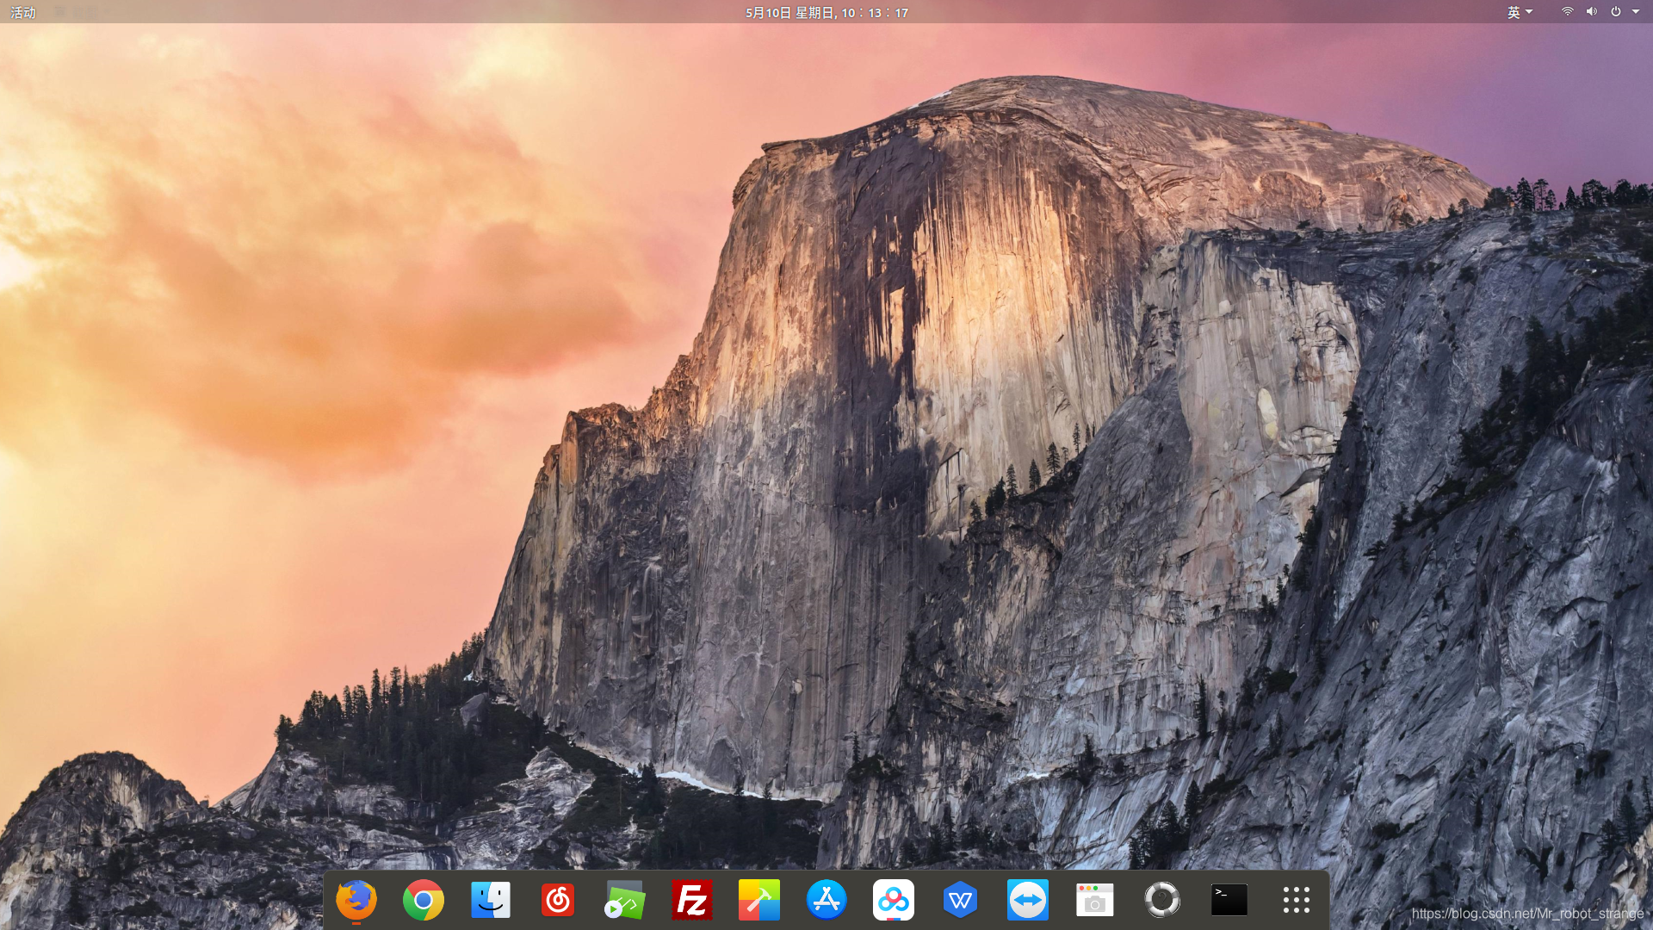1653x930 pixels.
Task: Launch TeamViewer remote desktop
Action: 1028,900
